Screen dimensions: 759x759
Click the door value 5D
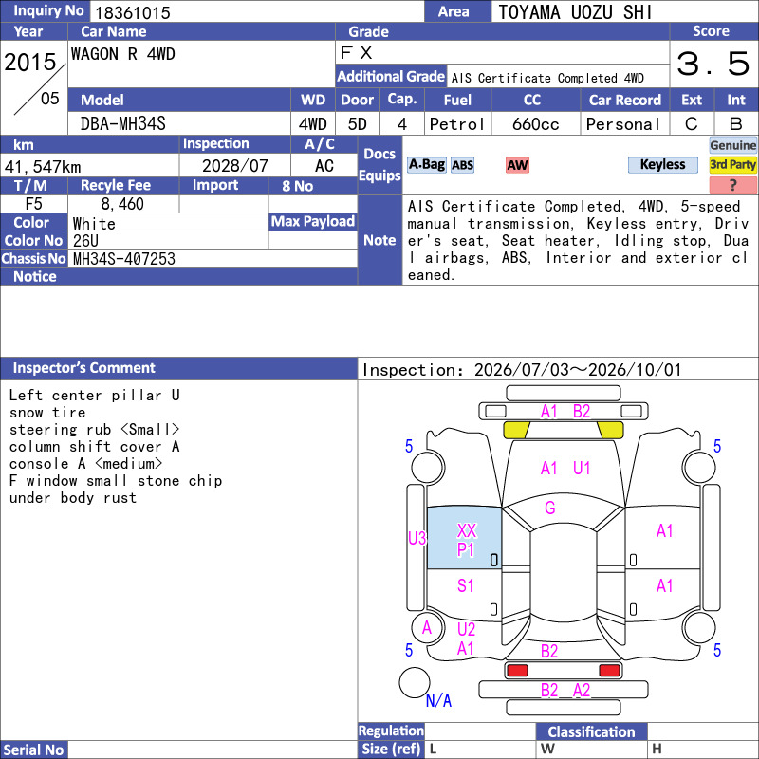[x=358, y=124]
